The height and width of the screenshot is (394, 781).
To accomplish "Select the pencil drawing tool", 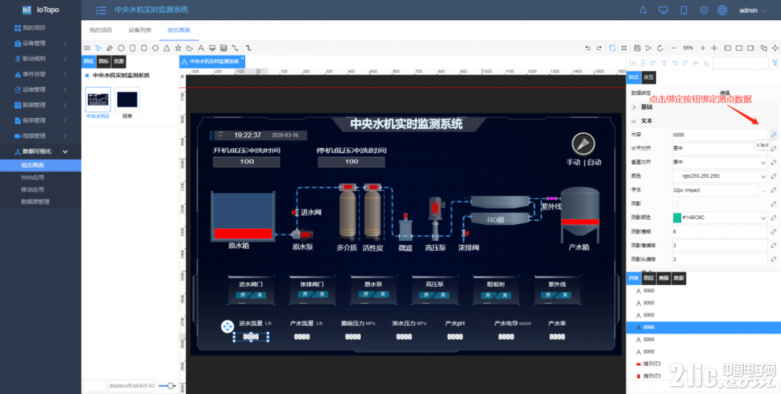I will [110, 48].
